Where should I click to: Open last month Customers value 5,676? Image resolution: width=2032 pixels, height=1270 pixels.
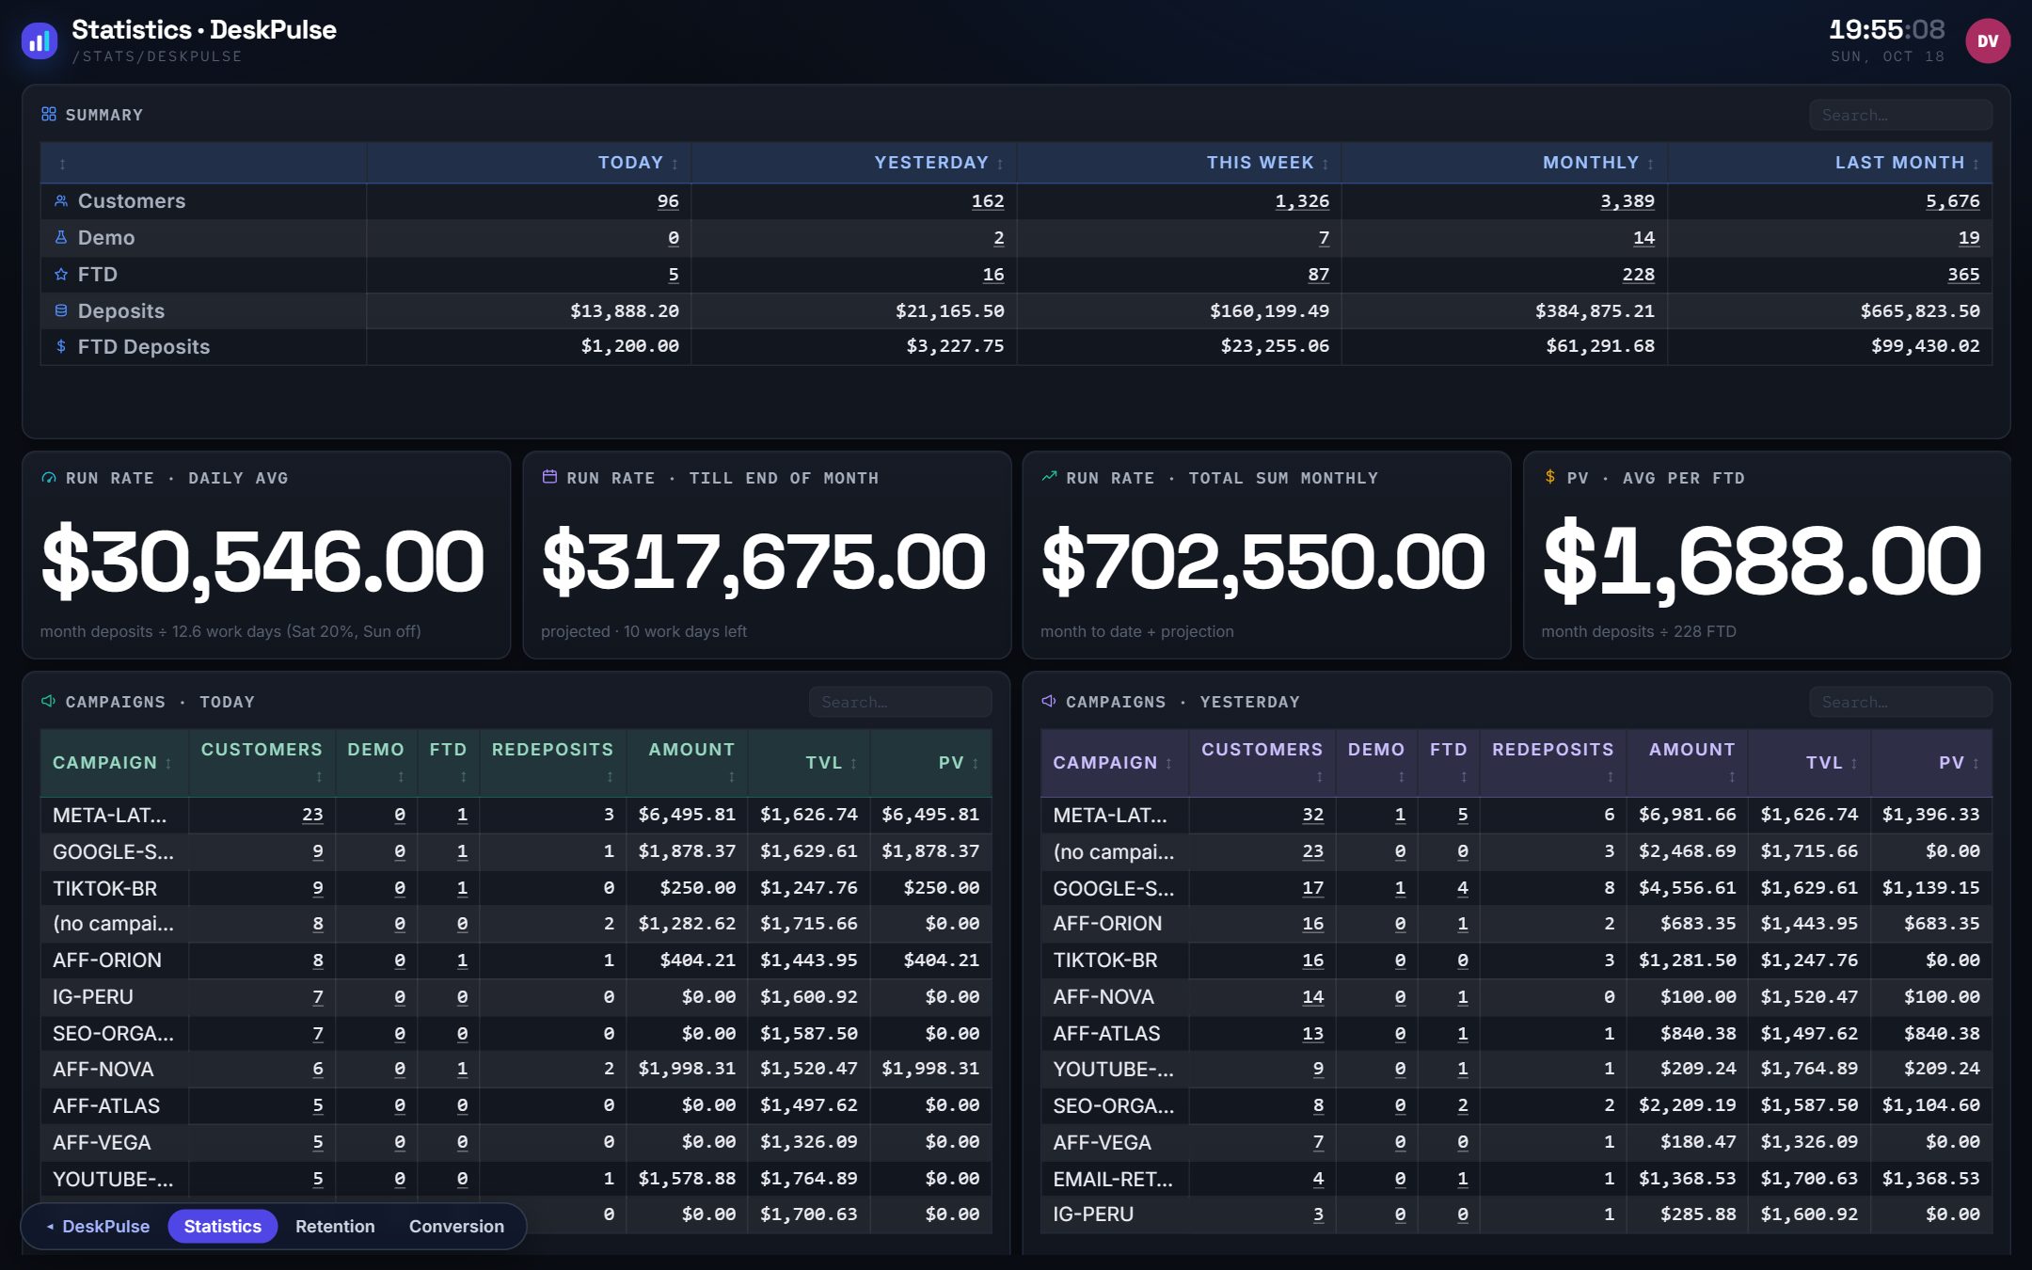tap(1952, 200)
